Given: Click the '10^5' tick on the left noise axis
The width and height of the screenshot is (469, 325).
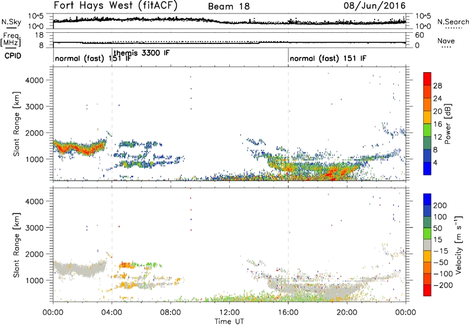Looking at the screenshot, I should (x=36, y=16).
